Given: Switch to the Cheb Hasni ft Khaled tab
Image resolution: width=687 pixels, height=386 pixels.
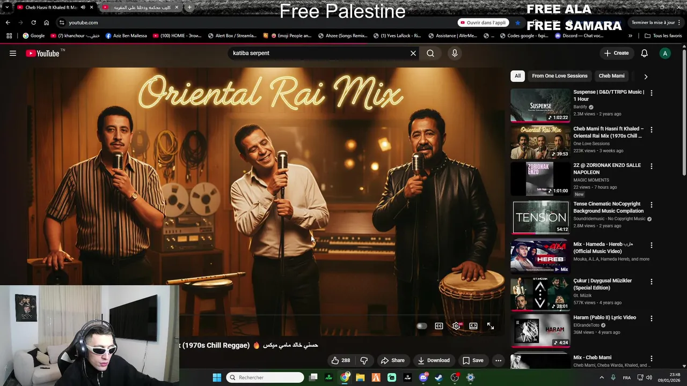Looking at the screenshot, I should pos(51,8).
